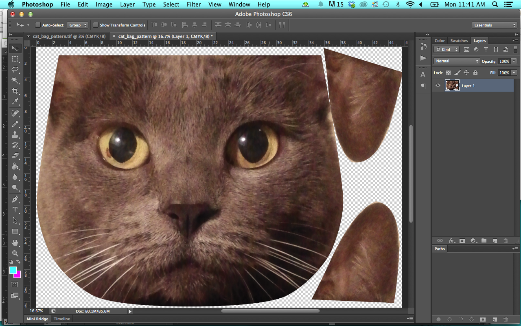Image resolution: width=521 pixels, height=326 pixels.
Task: Open the Filter menu
Action: (x=194, y=4)
